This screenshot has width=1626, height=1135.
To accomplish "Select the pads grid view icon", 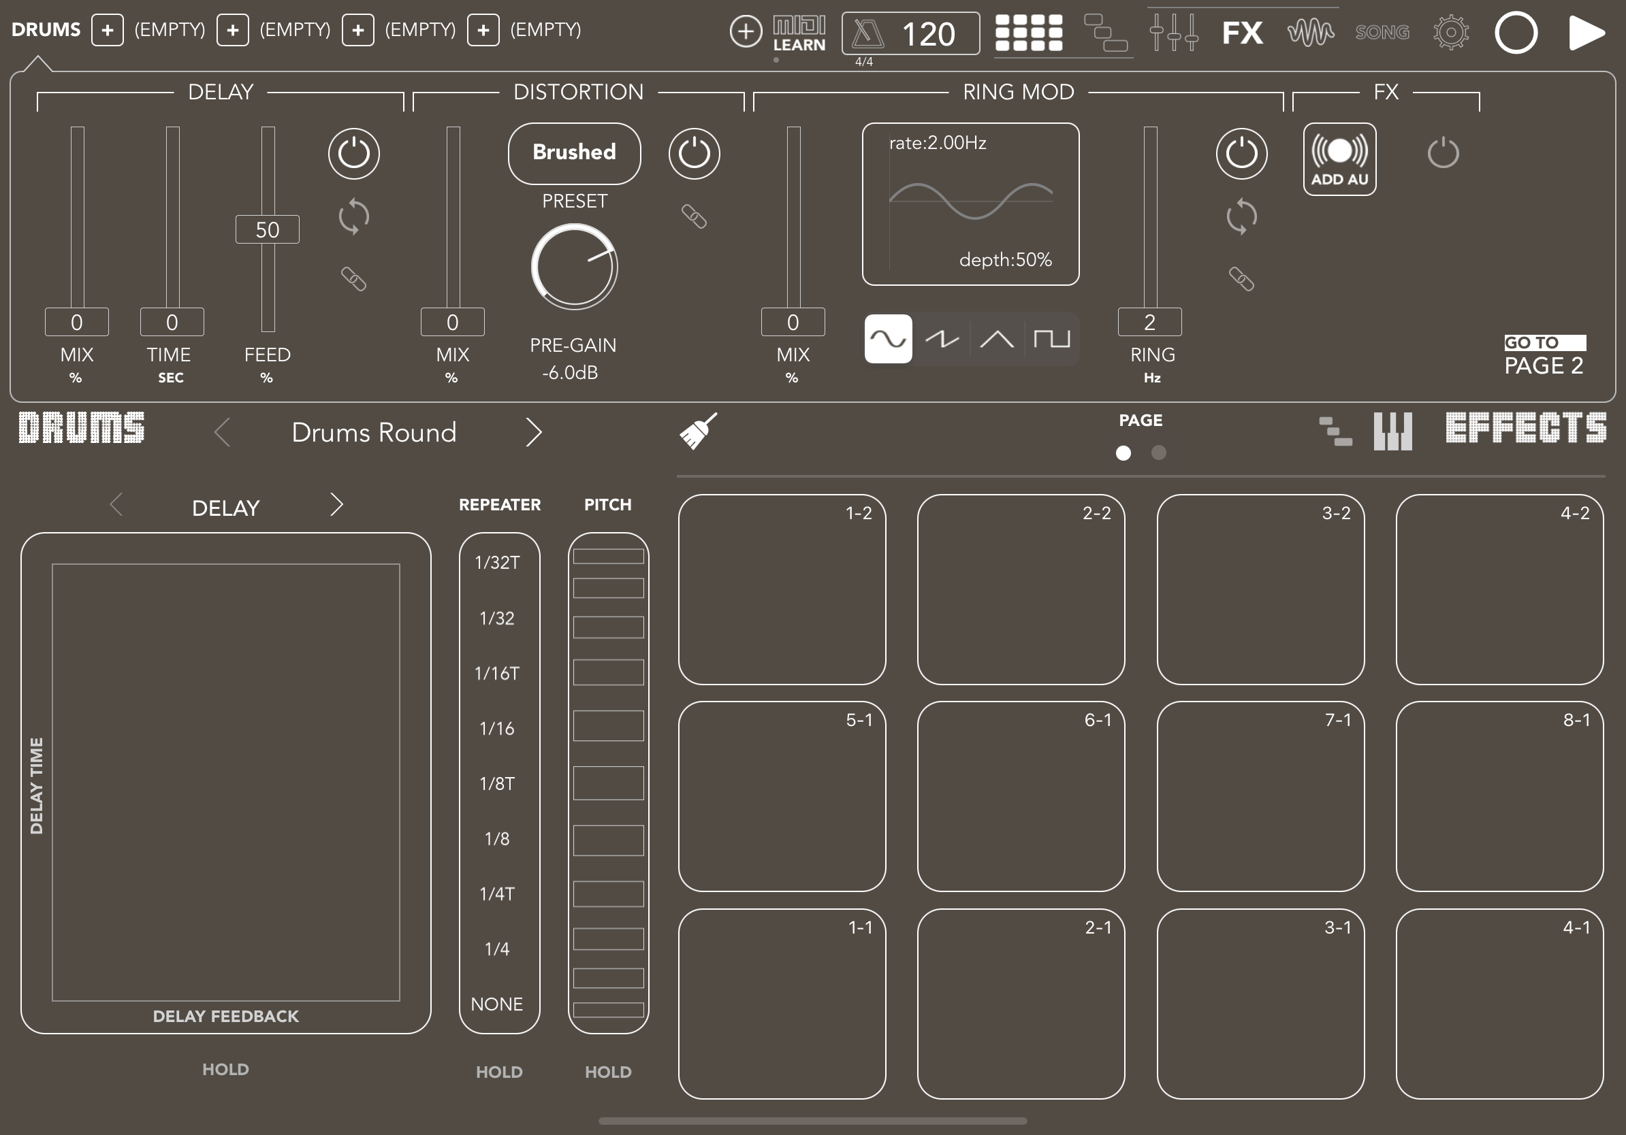I will pos(1028,33).
